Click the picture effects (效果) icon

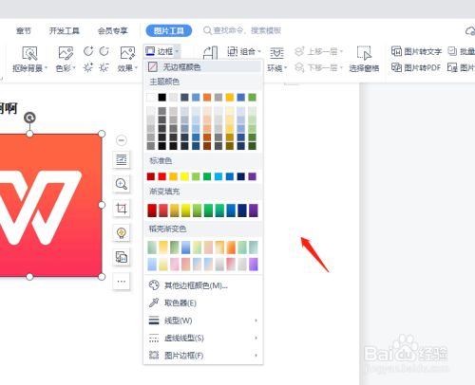[127, 52]
